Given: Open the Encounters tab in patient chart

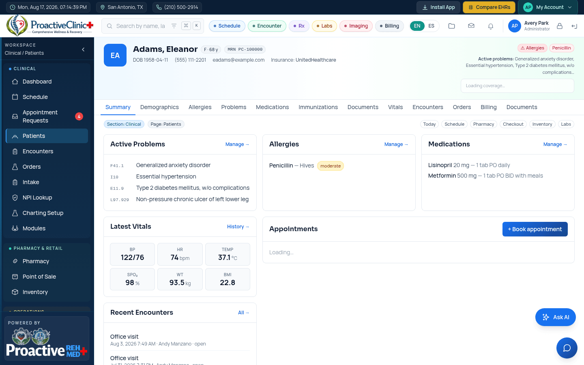Looking at the screenshot, I should click(x=428, y=107).
